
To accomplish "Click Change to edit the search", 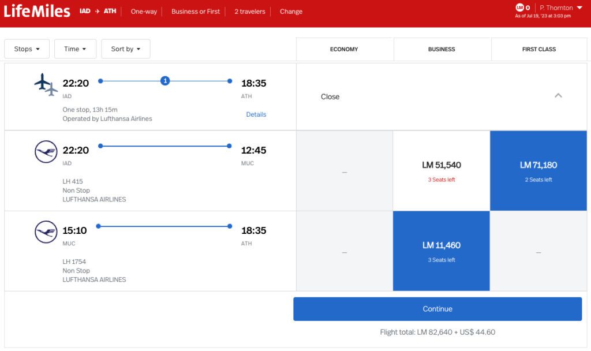I will [291, 11].
